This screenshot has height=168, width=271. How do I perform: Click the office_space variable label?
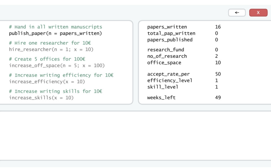(164, 63)
